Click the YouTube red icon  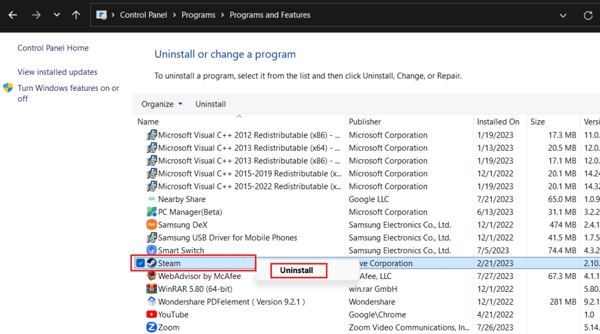pyautogui.click(x=152, y=314)
